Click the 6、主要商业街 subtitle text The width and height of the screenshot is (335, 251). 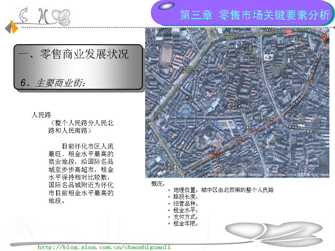[x=53, y=83]
